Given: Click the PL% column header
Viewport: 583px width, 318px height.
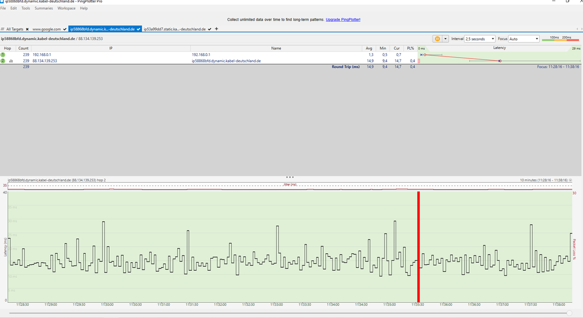Looking at the screenshot, I should pyautogui.click(x=410, y=48).
